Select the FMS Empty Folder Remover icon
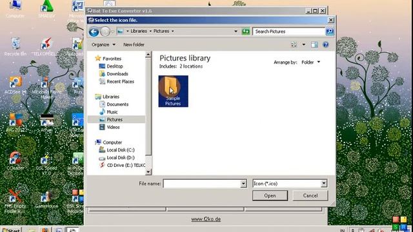 click(x=15, y=202)
